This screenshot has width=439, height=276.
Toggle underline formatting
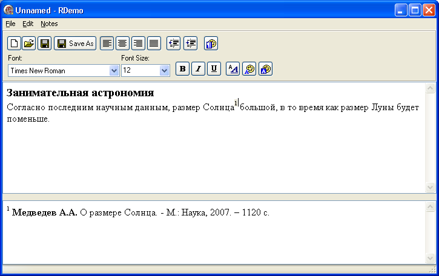pos(214,69)
